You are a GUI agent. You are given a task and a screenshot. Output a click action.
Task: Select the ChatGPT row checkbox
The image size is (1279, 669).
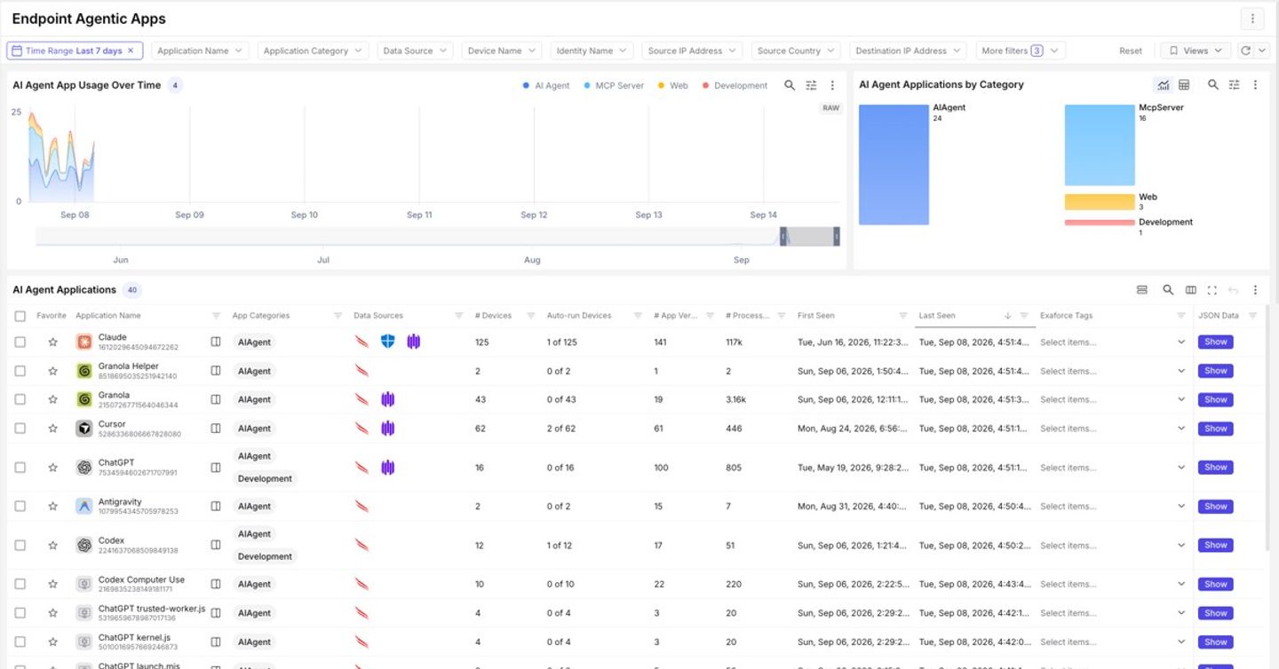[x=20, y=468]
